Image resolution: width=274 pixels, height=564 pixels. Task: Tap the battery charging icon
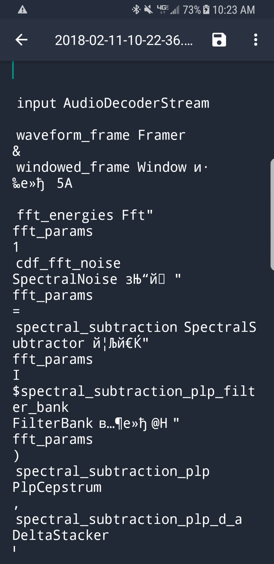coord(206,10)
